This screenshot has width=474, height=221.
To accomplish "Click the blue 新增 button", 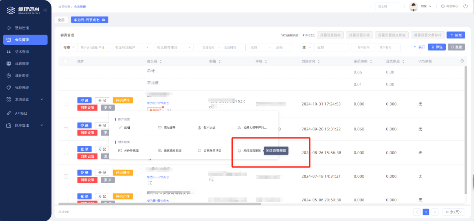I will [x=456, y=35].
